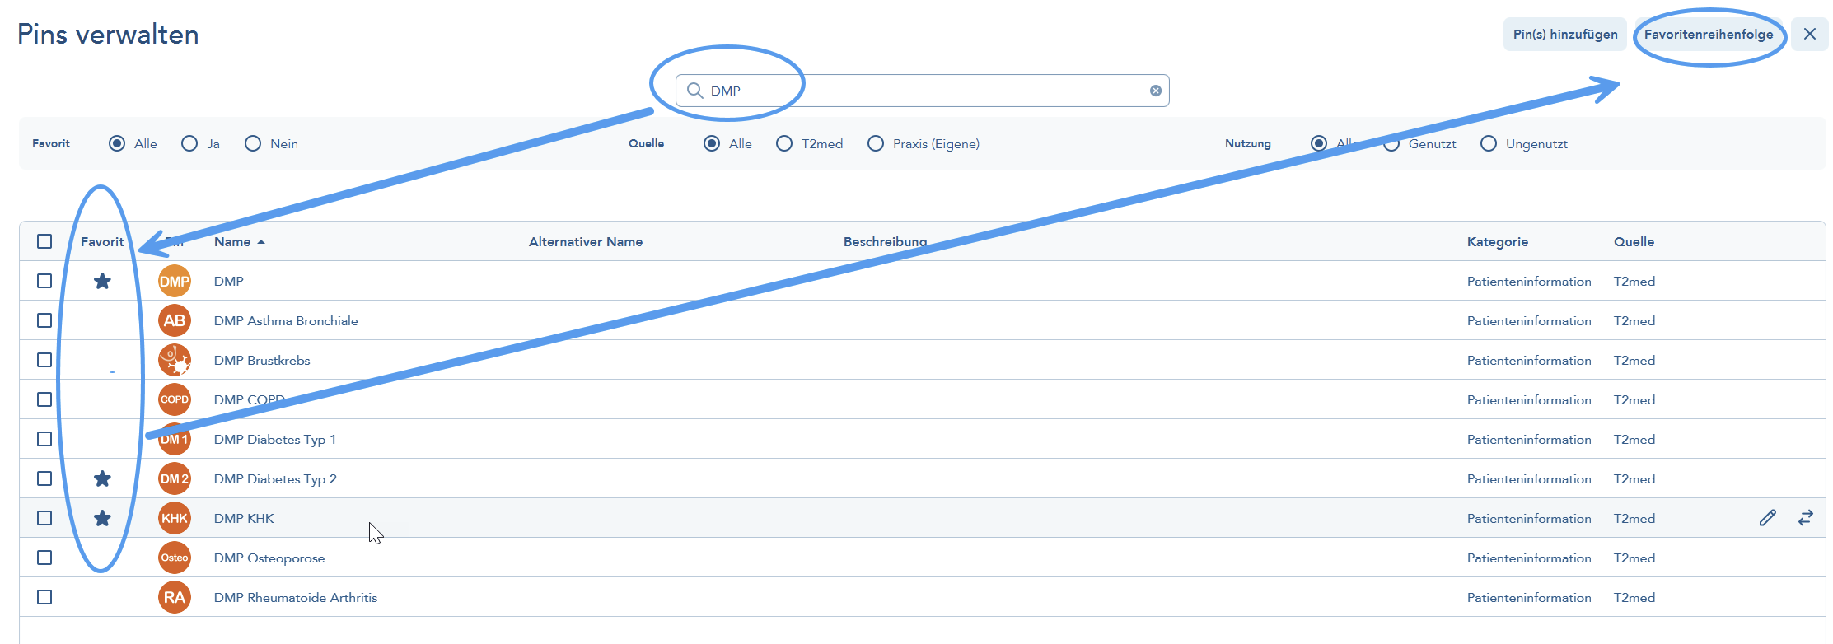
Task: Choose the Ungenutzt usage radio button
Action: (1489, 143)
